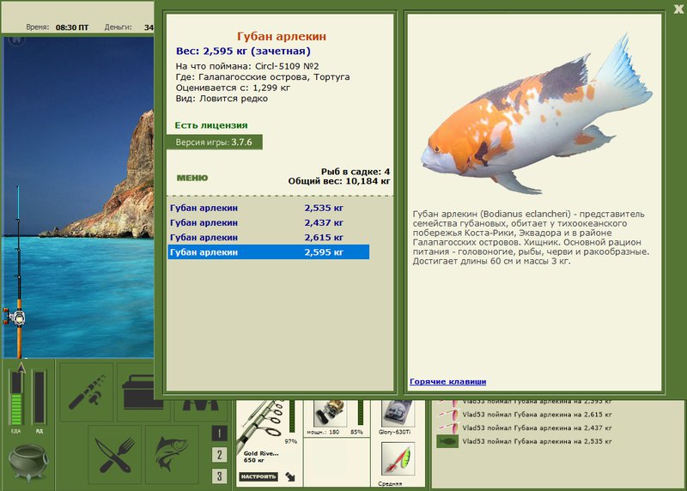Open the leaping fish keepnet icon
687x491 pixels.
point(172,454)
